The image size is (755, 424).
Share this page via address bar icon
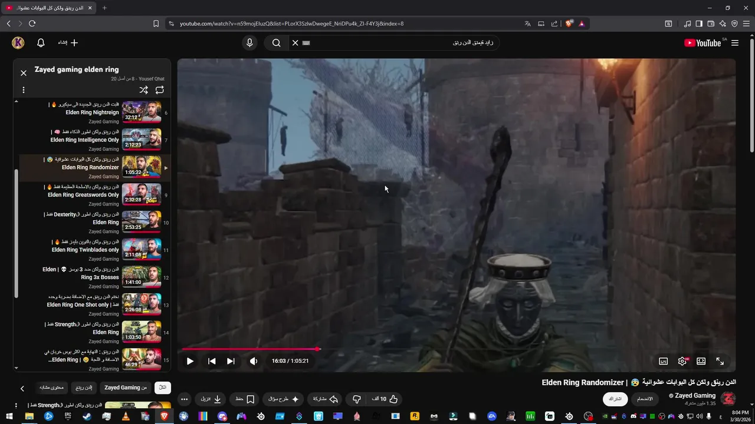[554, 24]
